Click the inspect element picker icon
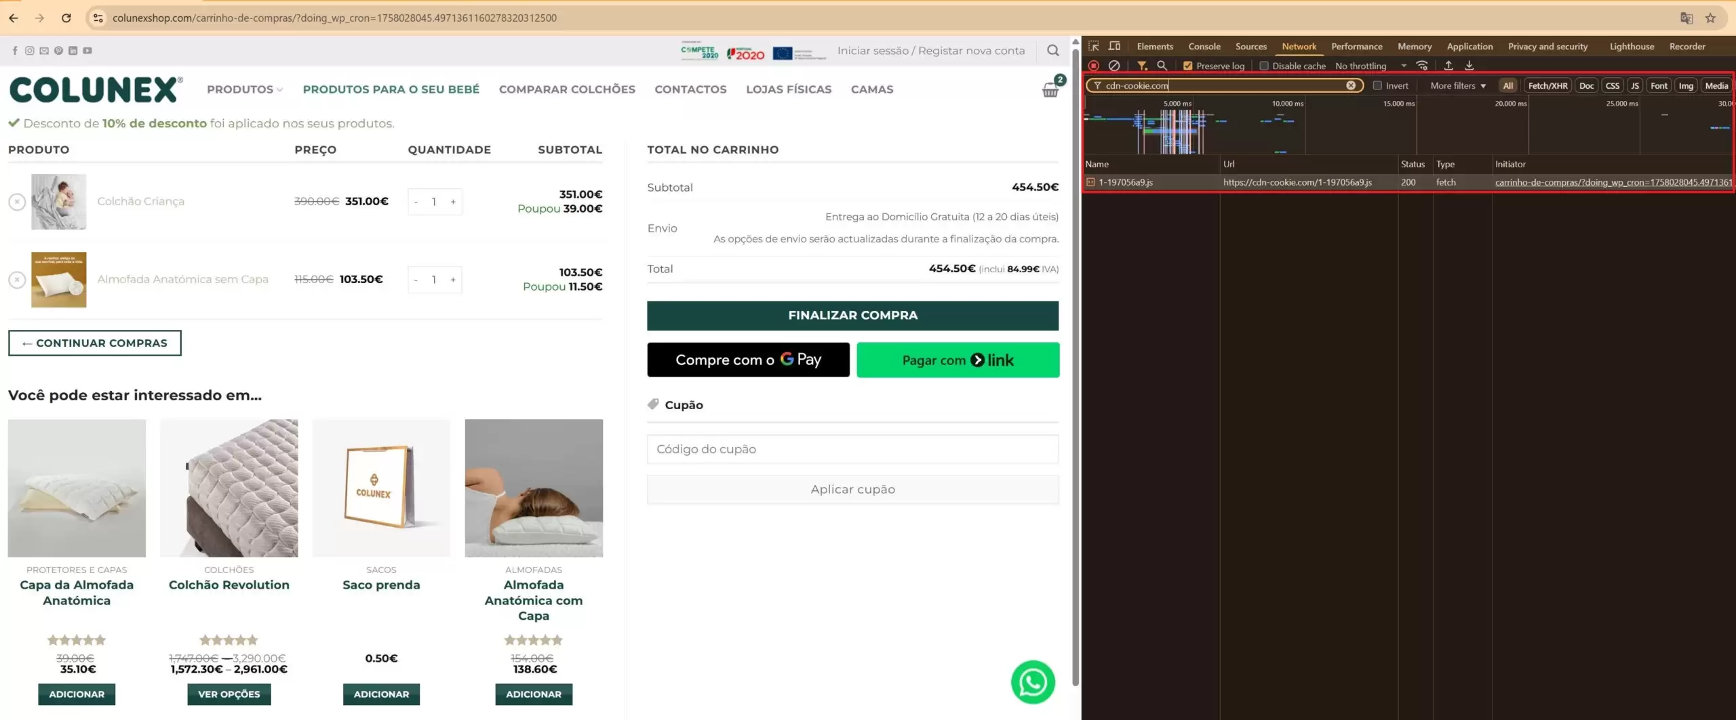Viewport: 1736px width, 720px height. tap(1093, 46)
